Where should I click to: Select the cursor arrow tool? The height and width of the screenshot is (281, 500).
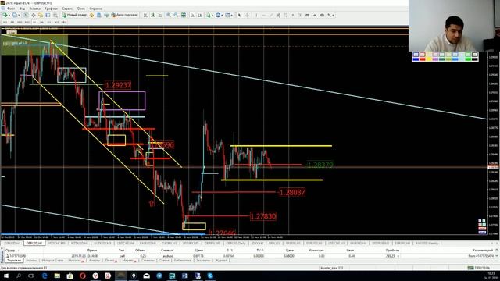240,16
